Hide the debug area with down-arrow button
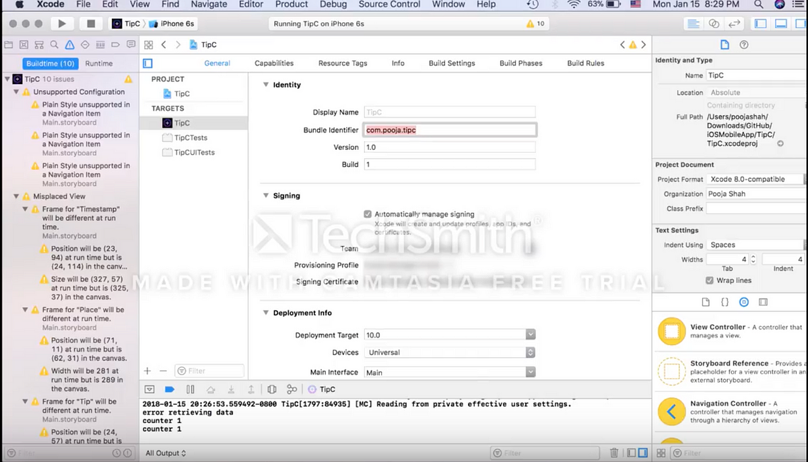This screenshot has width=808, height=462. (149, 389)
